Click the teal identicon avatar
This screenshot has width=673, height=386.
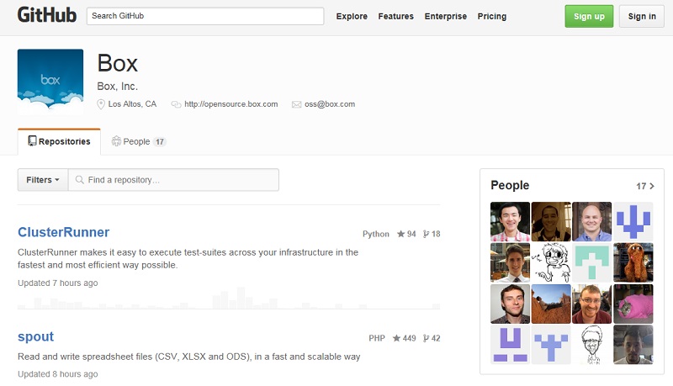[592, 262]
